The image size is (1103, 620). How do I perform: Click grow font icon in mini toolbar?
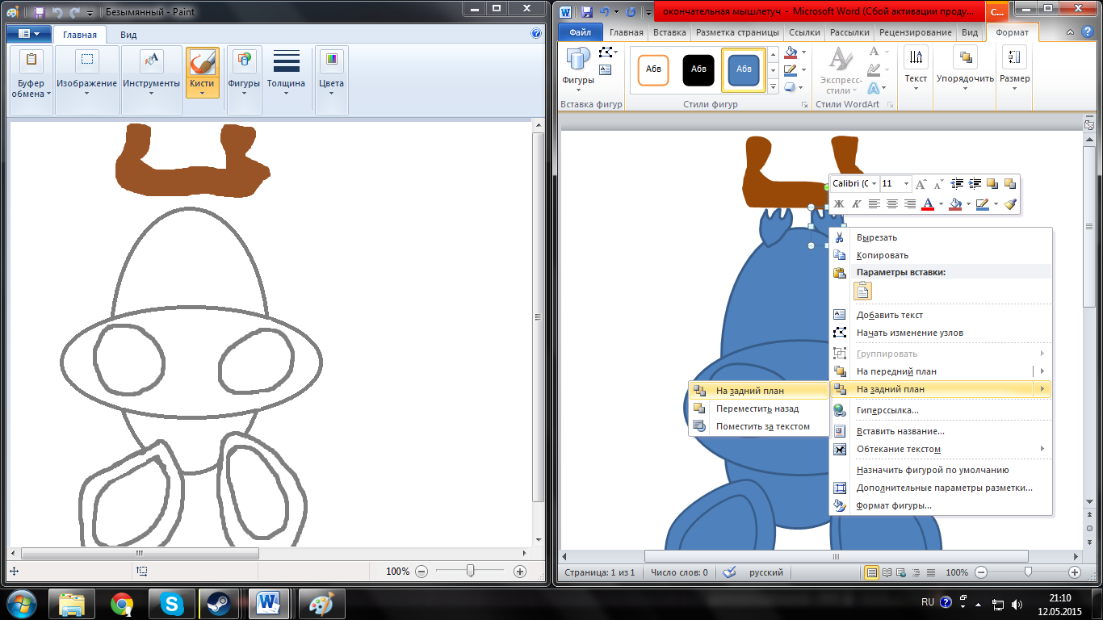921,184
